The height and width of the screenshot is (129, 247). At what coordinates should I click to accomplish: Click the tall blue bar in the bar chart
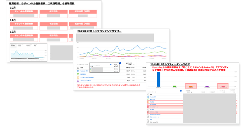tap(158, 80)
